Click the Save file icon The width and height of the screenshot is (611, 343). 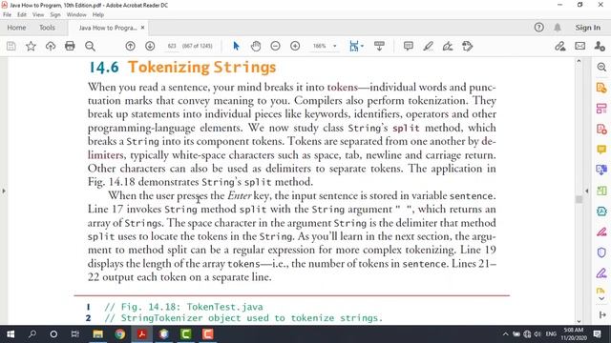point(11,46)
